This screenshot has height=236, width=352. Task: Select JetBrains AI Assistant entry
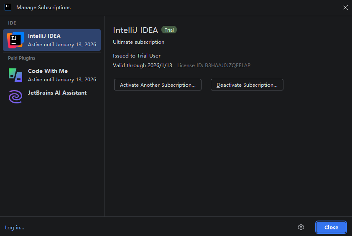(x=52, y=96)
